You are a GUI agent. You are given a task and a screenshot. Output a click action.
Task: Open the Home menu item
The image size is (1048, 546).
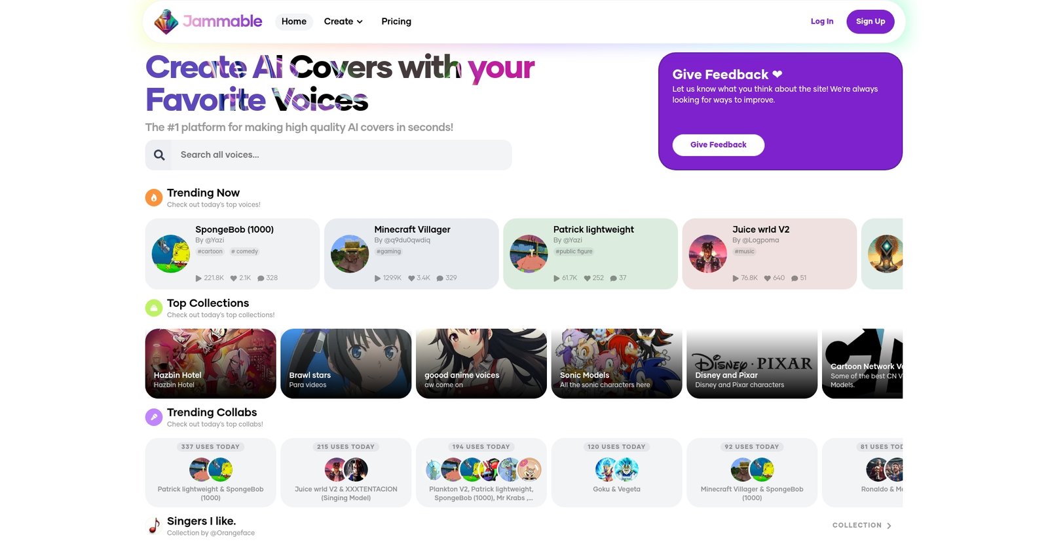pos(294,22)
